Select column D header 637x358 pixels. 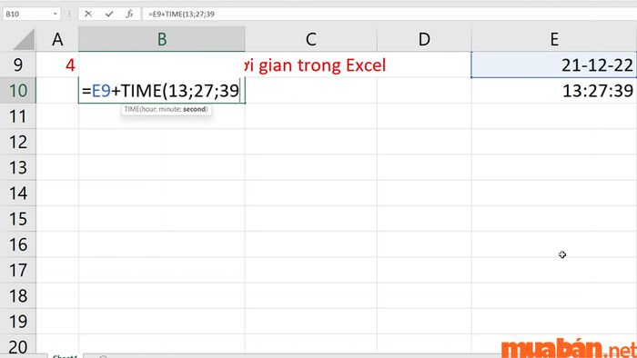[424, 39]
